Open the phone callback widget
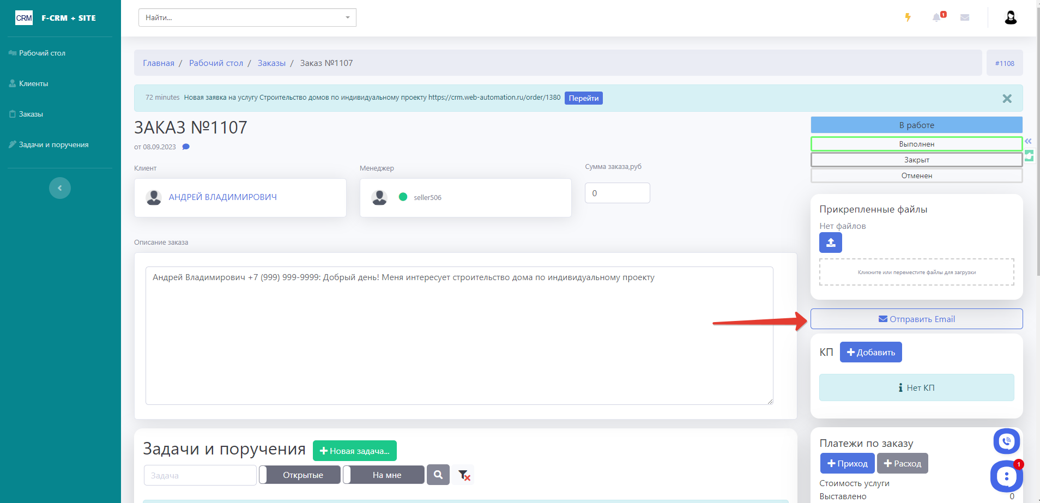Viewport: 1040px width, 503px height. pyautogui.click(x=1006, y=441)
